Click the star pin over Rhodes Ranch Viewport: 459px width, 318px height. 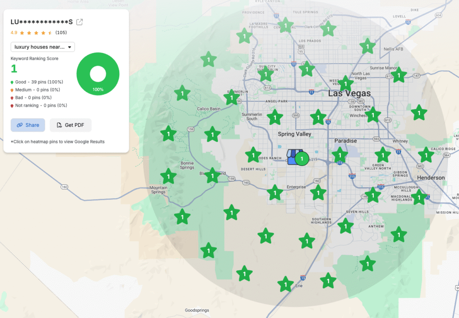point(253,156)
